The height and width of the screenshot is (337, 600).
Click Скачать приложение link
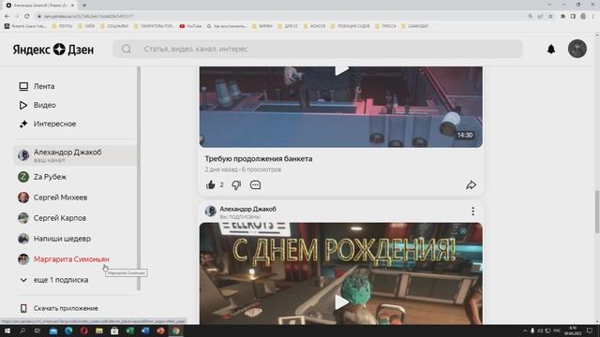(58, 308)
